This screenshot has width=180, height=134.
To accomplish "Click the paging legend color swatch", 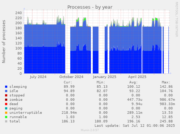I will (x=6, y=108).
